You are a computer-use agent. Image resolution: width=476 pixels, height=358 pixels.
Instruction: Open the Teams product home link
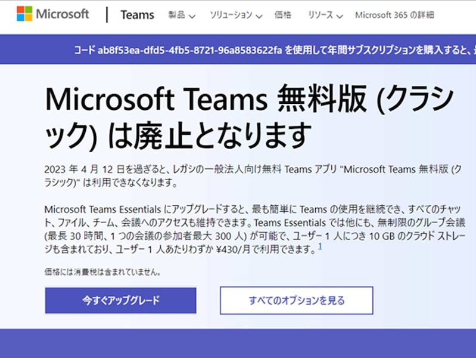click(137, 15)
